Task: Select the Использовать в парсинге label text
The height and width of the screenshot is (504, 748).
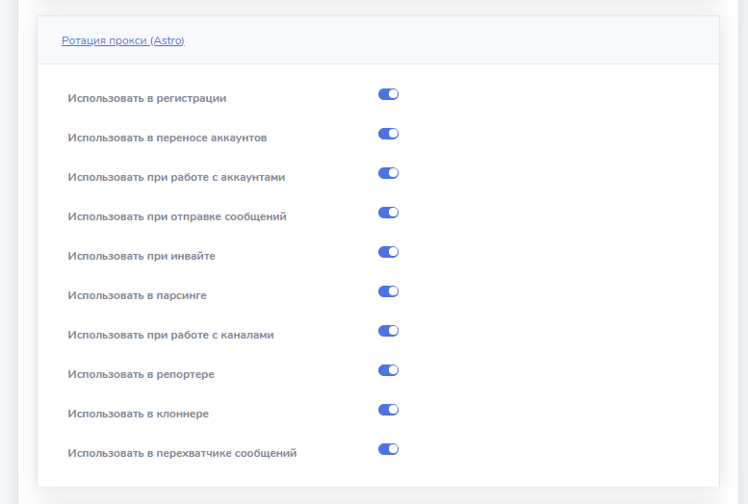Action: pyautogui.click(x=137, y=295)
